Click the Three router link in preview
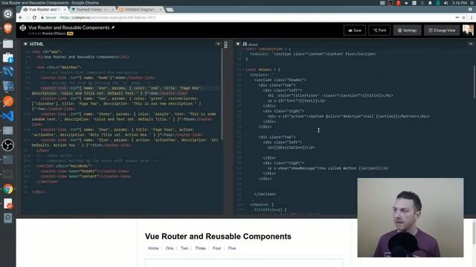Screen dimensions: 476x267 pyautogui.click(x=200, y=248)
